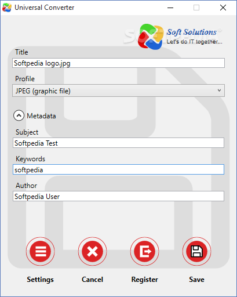Click the Save floppy disk icon
Screen dimensions: 237x297
(x=196, y=251)
